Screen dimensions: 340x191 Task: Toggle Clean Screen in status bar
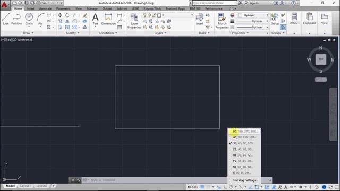(x=330, y=187)
